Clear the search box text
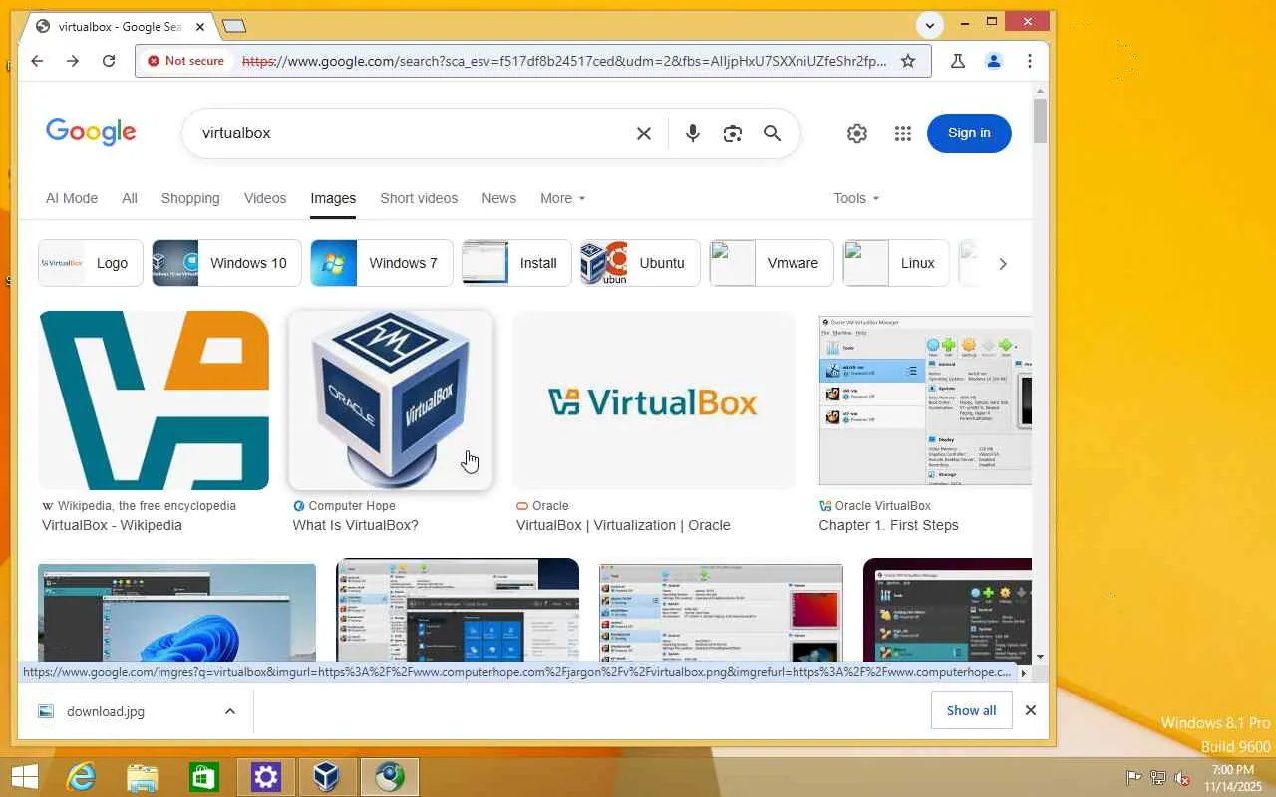Screen dimensions: 1276x797 pyautogui.click(x=644, y=133)
